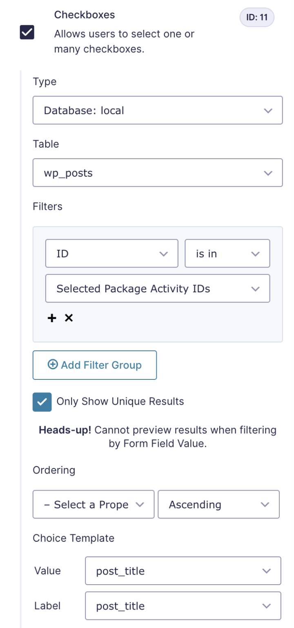The width and height of the screenshot is (294, 628).
Task: Open the 'Select a Prope' ordering dropdown
Action: (x=93, y=504)
